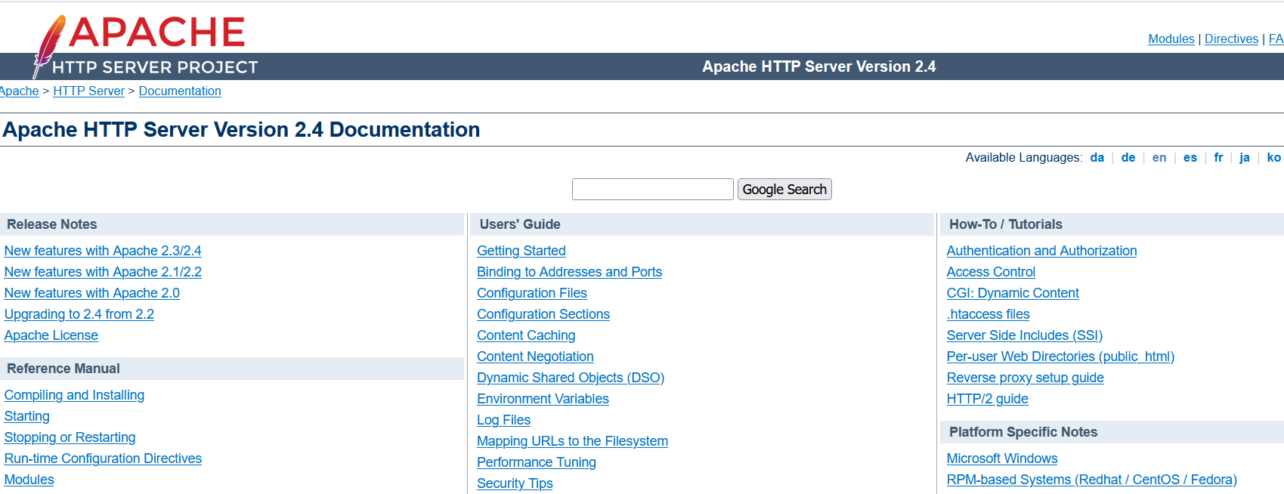Viewport: 1284px width, 494px height.
Task: Open Microsoft Windows platform notes
Action: pos(1002,458)
